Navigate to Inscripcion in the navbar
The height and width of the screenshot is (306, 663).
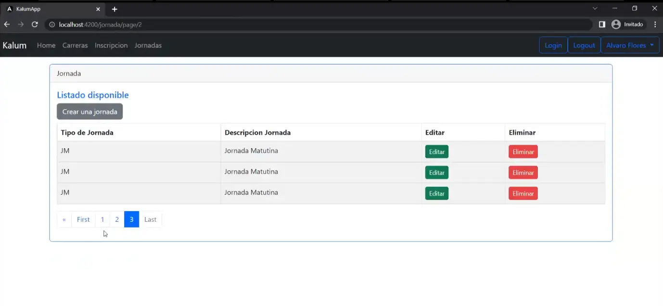(111, 45)
